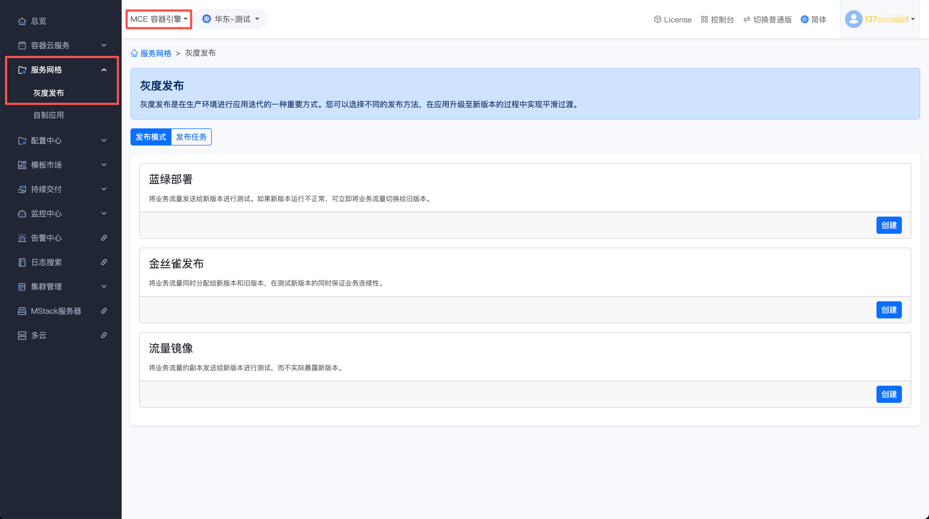
Task: Click the 告警中心 alarm icon
Action: pyautogui.click(x=22, y=238)
